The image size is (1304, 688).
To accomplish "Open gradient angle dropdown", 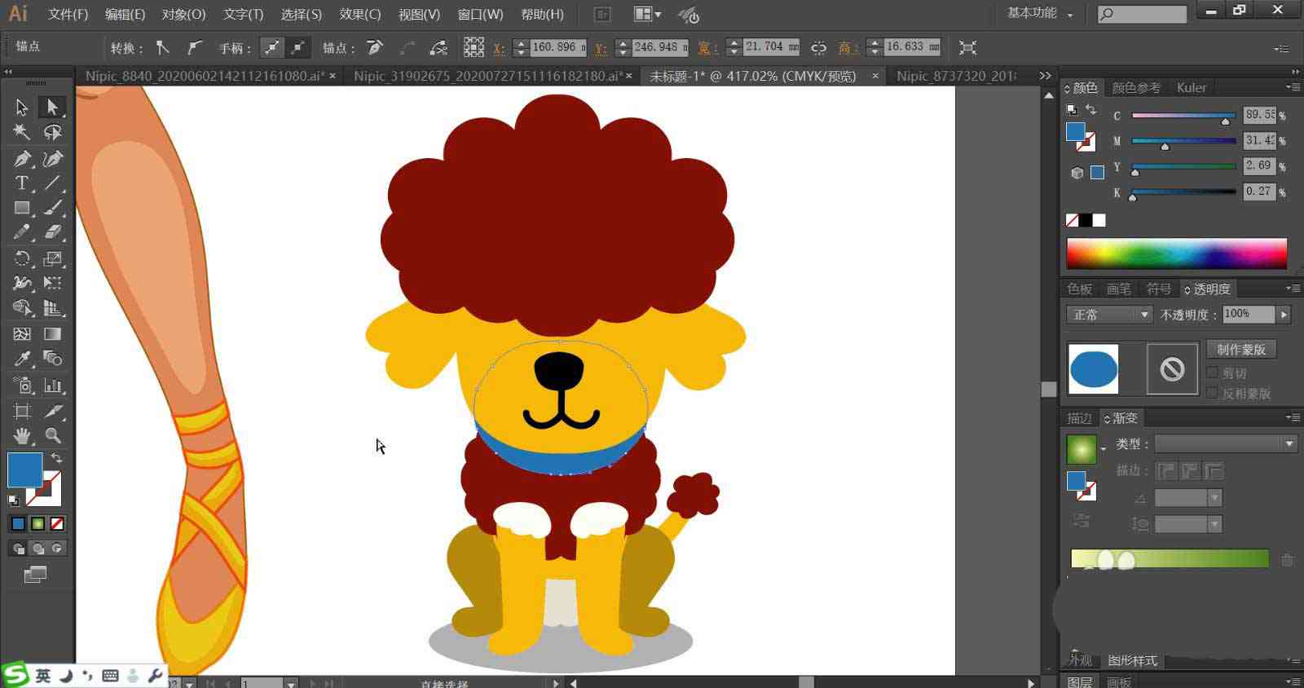I will [x=1215, y=497].
